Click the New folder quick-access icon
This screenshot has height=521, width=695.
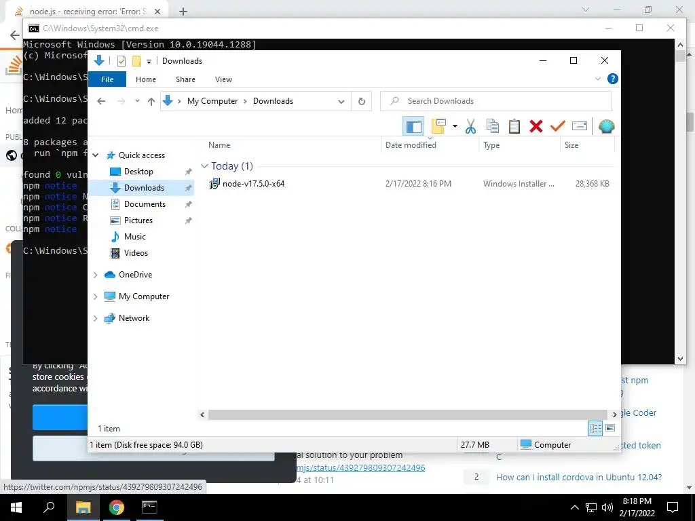click(136, 60)
